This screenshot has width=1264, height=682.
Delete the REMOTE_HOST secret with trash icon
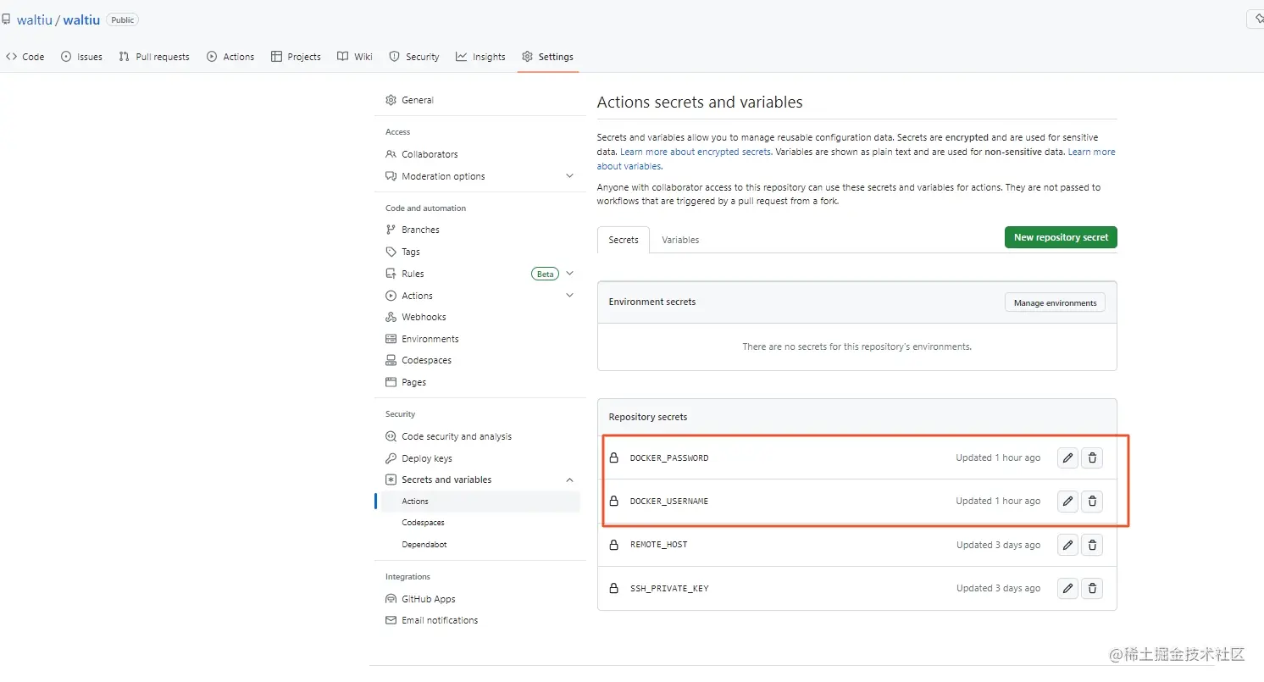click(x=1092, y=545)
